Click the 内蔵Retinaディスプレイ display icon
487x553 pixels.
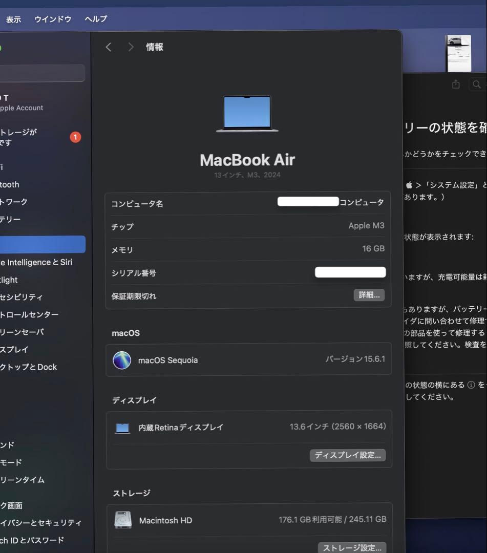(x=122, y=427)
